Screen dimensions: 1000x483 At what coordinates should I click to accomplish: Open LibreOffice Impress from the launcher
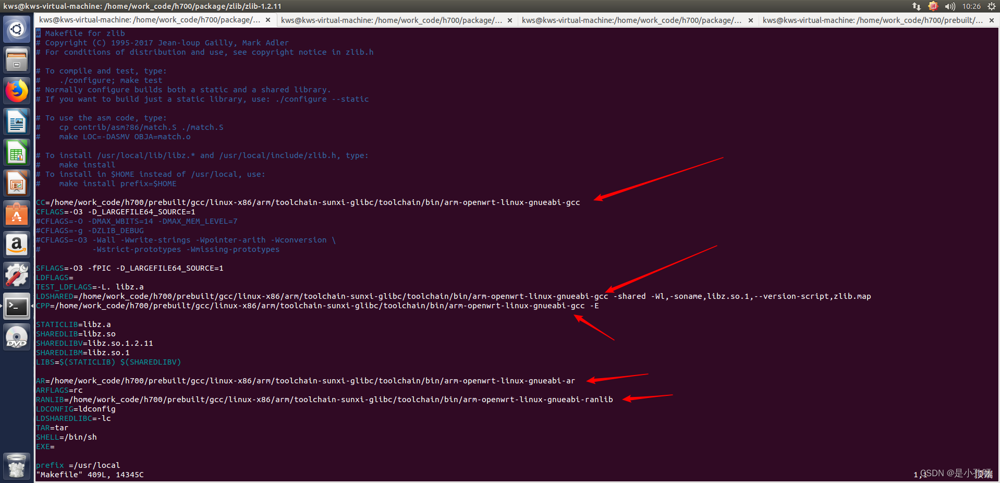pos(17,183)
